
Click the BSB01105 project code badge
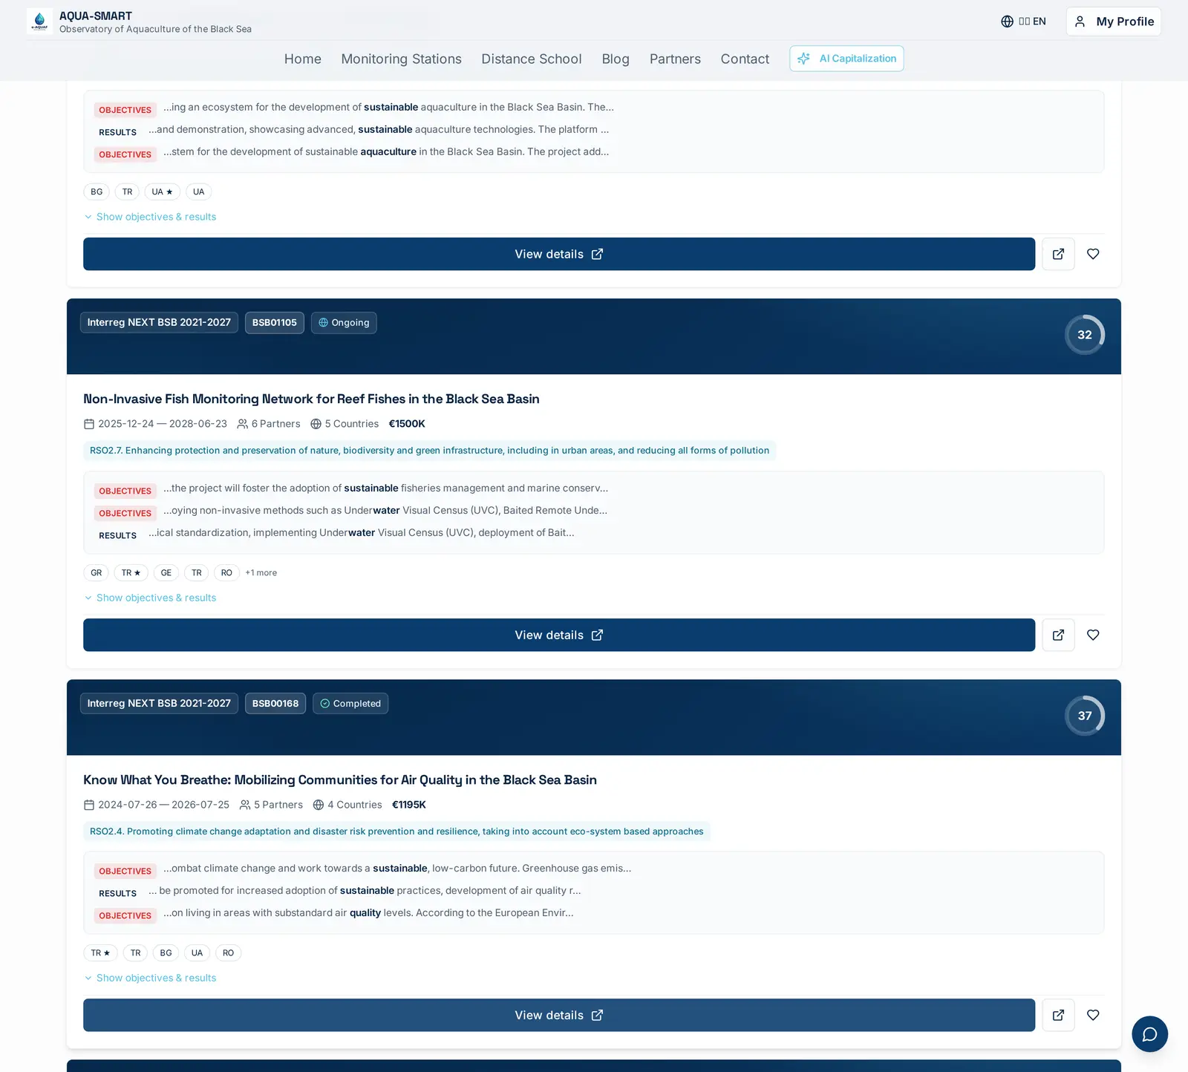tap(275, 323)
